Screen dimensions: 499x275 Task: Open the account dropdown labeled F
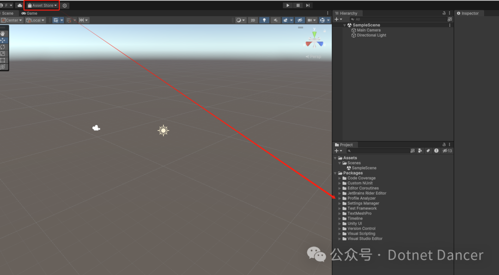[x=6, y=6]
